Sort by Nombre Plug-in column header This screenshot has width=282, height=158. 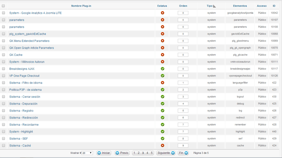81,6
